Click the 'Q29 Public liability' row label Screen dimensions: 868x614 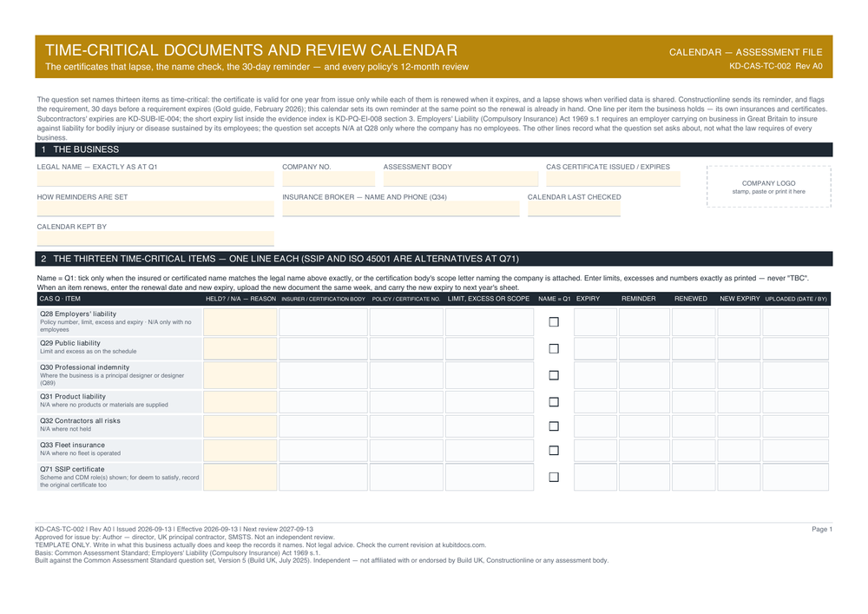(x=70, y=343)
